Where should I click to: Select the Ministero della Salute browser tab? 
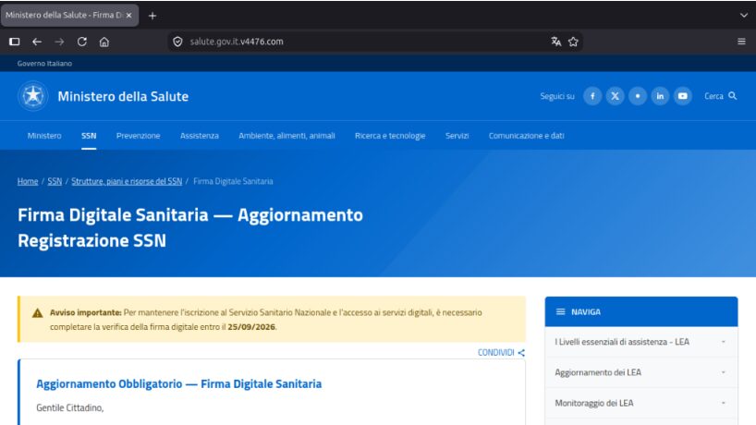pyautogui.click(x=70, y=15)
